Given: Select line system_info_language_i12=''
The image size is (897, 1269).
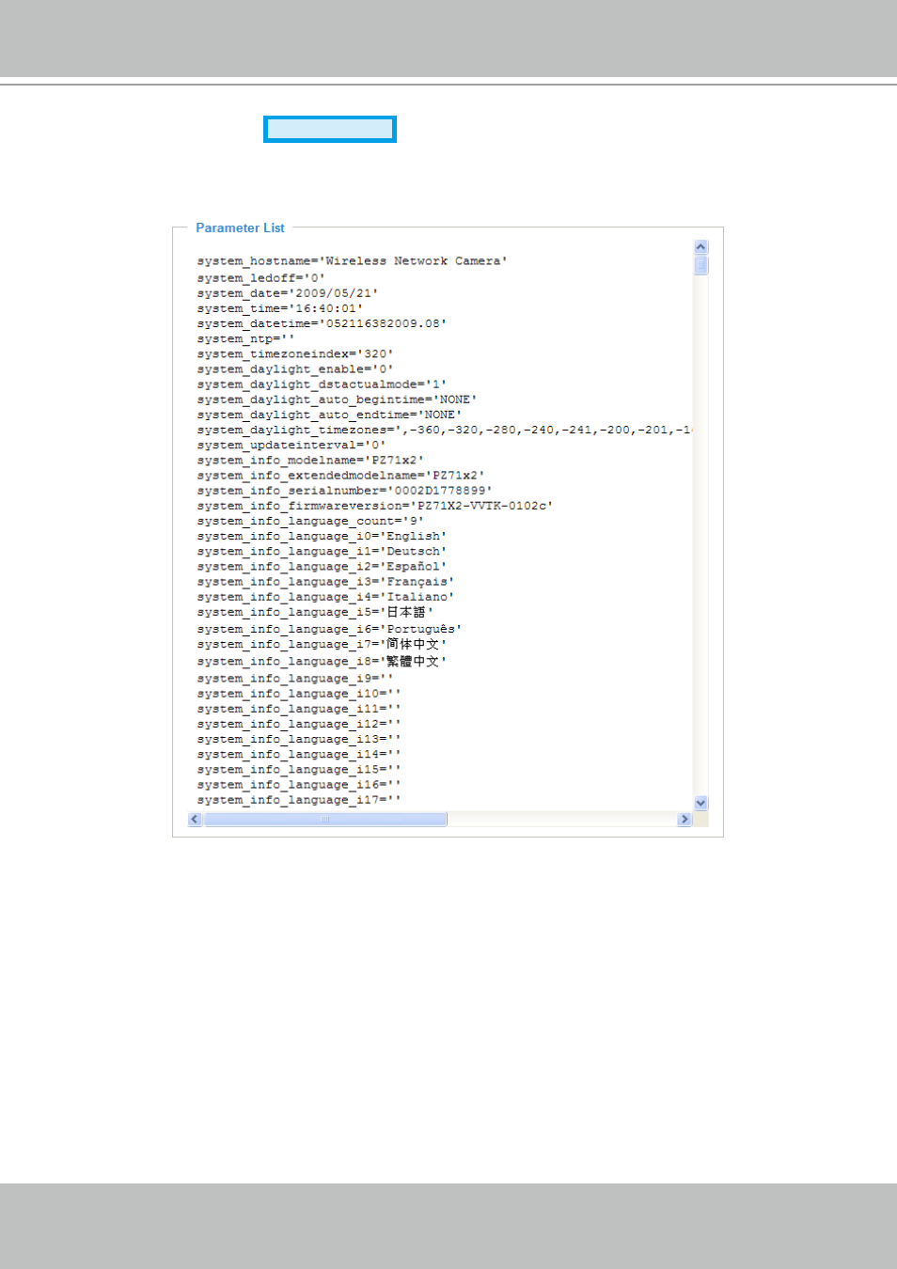Looking at the screenshot, I should [299, 724].
